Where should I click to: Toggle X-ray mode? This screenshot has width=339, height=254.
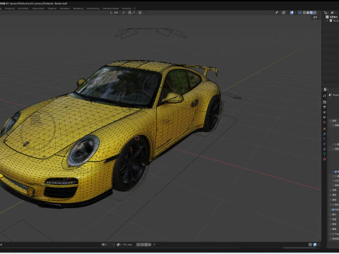click(299, 13)
